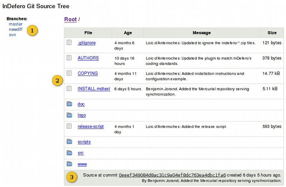The height and width of the screenshot is (187, 286).
Task: Click the file icon beside COPYING
Action: (x=69, y=73)
